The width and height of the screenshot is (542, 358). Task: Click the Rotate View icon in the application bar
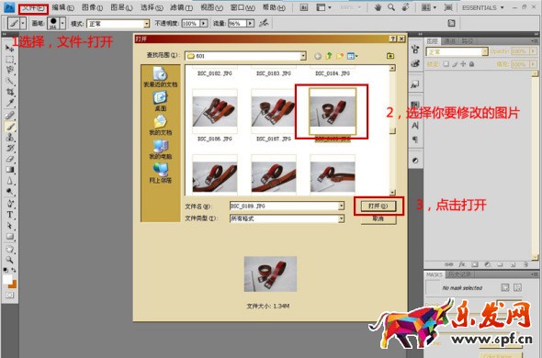point(406,7)
